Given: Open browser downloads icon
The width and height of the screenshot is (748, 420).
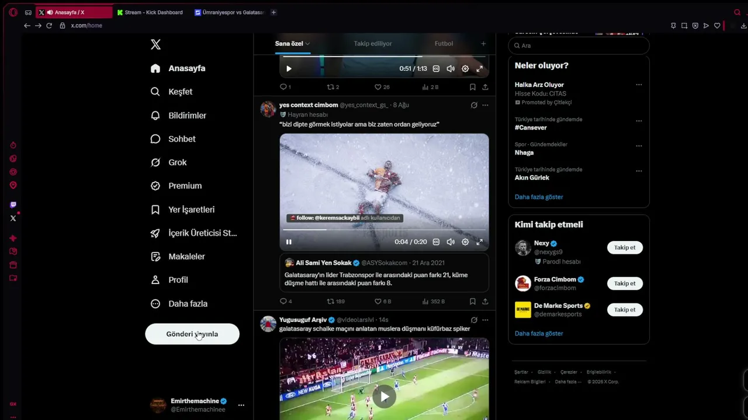Looking at the screenshot, I should pyautogui.click(x=743, y=26).
